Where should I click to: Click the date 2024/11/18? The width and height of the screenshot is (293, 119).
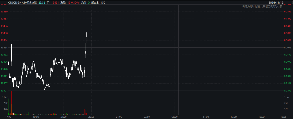tap(276, 2)
